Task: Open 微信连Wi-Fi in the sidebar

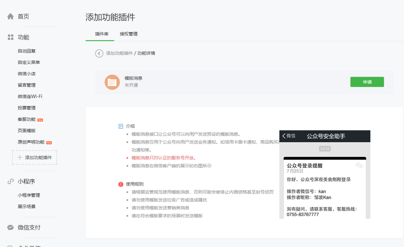Action: click(30, 97)
